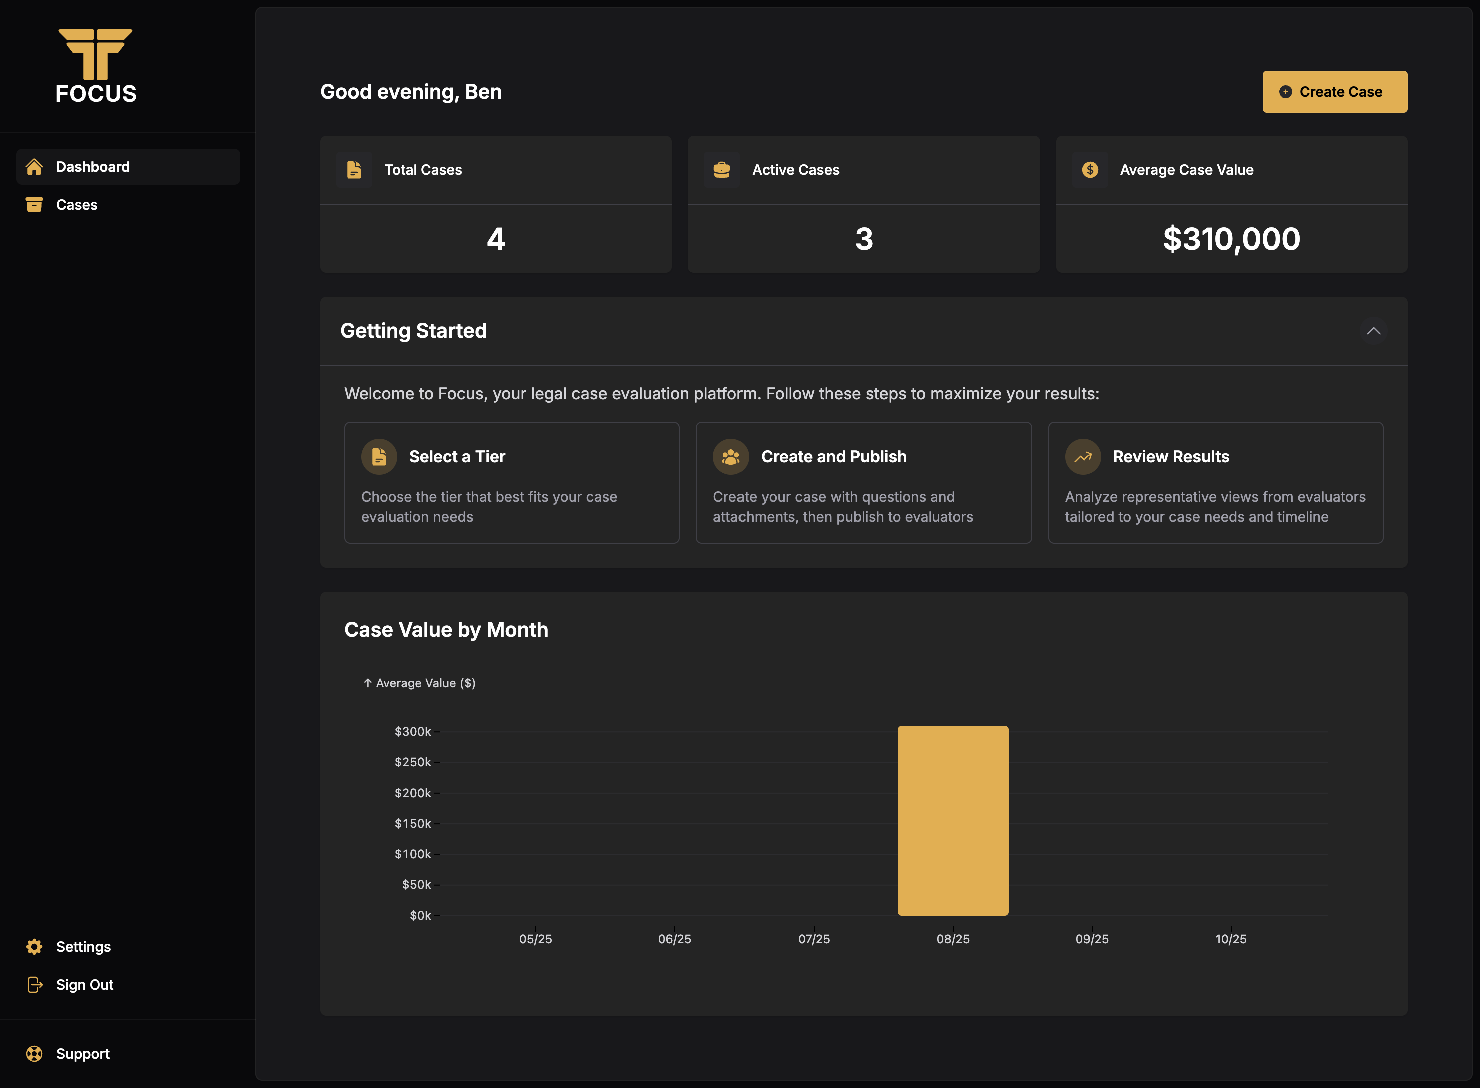Click the Create and Publish people icon
Viewport: 1480px width, 1088px height.
(x=731, y=457)
